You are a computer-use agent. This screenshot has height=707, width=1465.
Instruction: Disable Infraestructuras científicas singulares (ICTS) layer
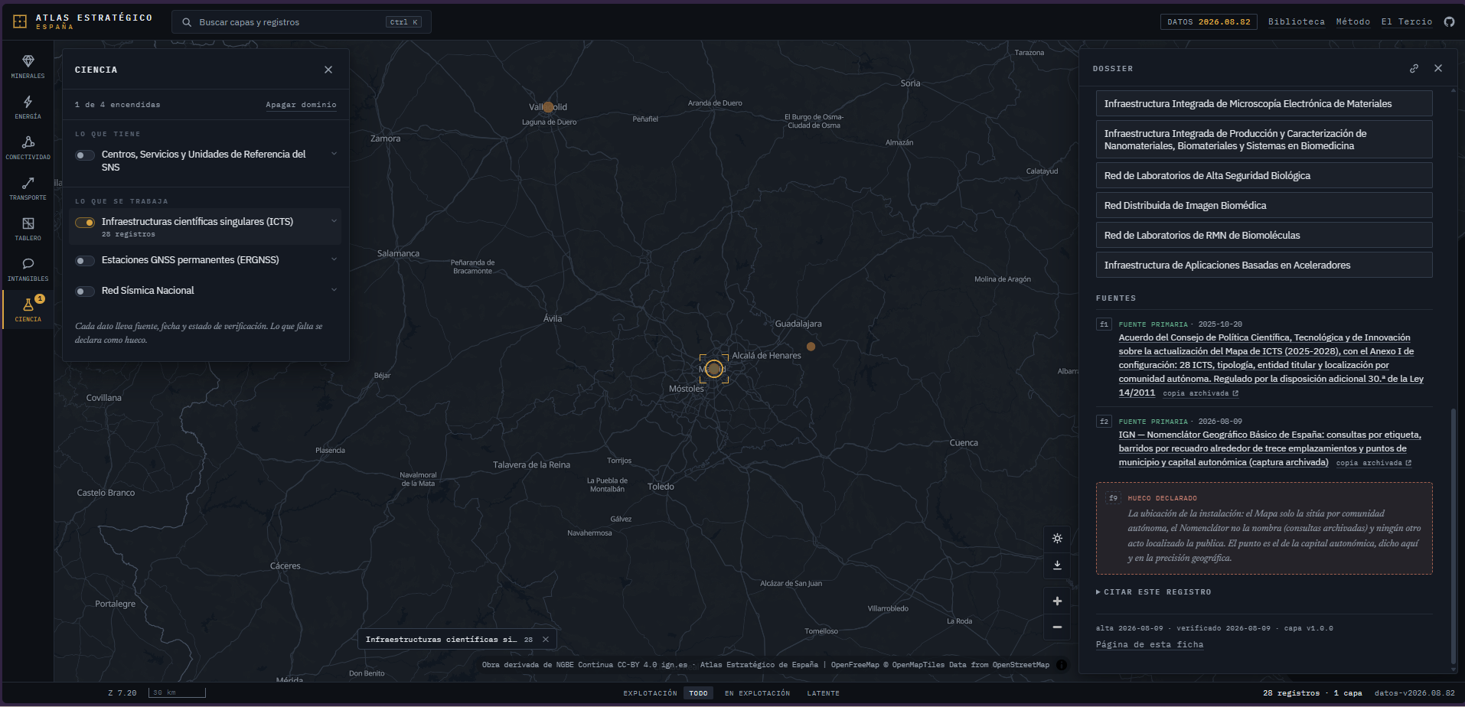pos(85,223)
